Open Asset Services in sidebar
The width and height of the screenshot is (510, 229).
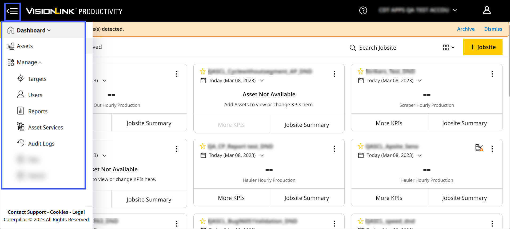(45, 128)
